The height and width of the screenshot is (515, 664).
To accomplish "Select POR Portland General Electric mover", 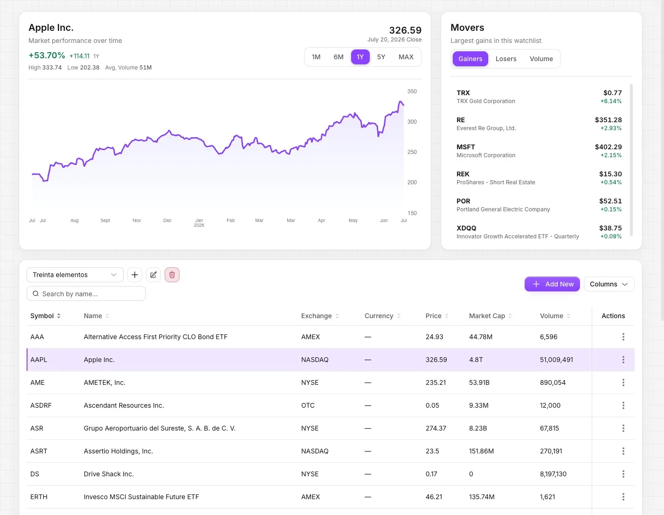I will point(539,205).
